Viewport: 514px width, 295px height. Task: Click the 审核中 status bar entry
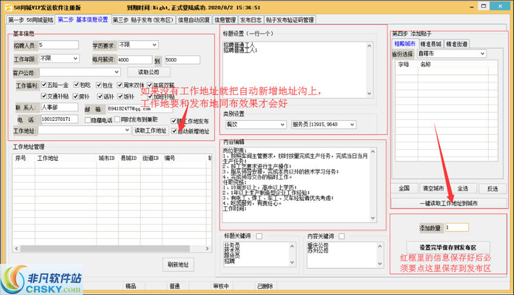pyautogui.click(x=221, y=286)
